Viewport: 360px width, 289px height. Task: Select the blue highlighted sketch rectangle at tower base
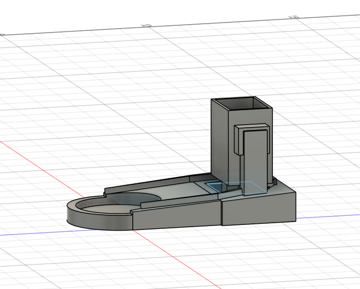pyautogui.click(x=236, y=188)
